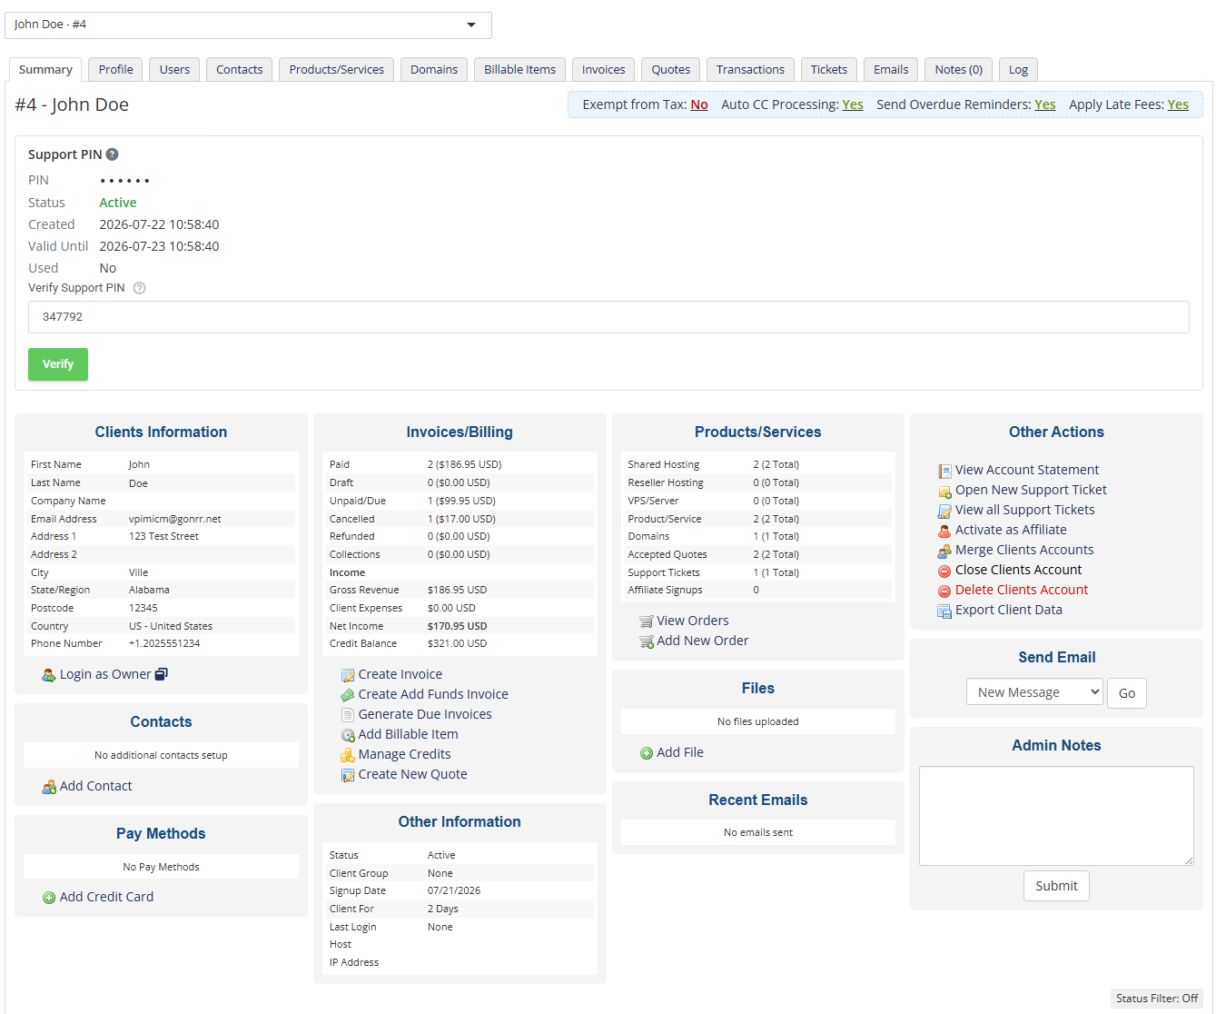1216x1014 pixels.
Task: Toggle Send Overdue Reminders setting
Action: [x=1045, y=104]
